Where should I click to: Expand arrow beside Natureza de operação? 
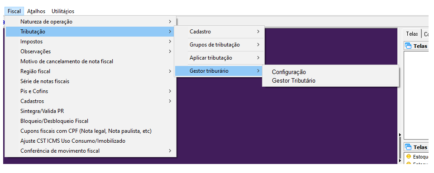click(x=170, y=22)
